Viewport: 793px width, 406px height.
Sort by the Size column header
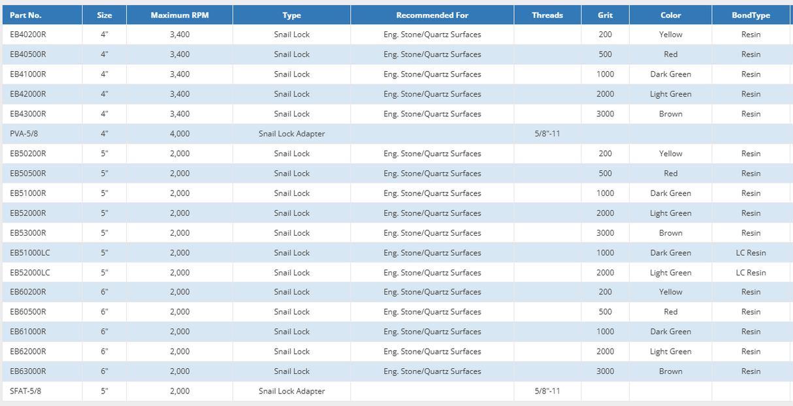pos(105,15)
